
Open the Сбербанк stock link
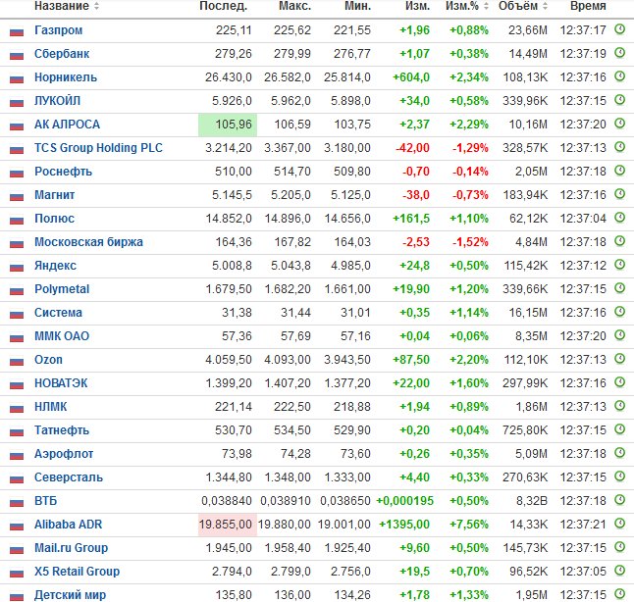[x=62, y=54]
